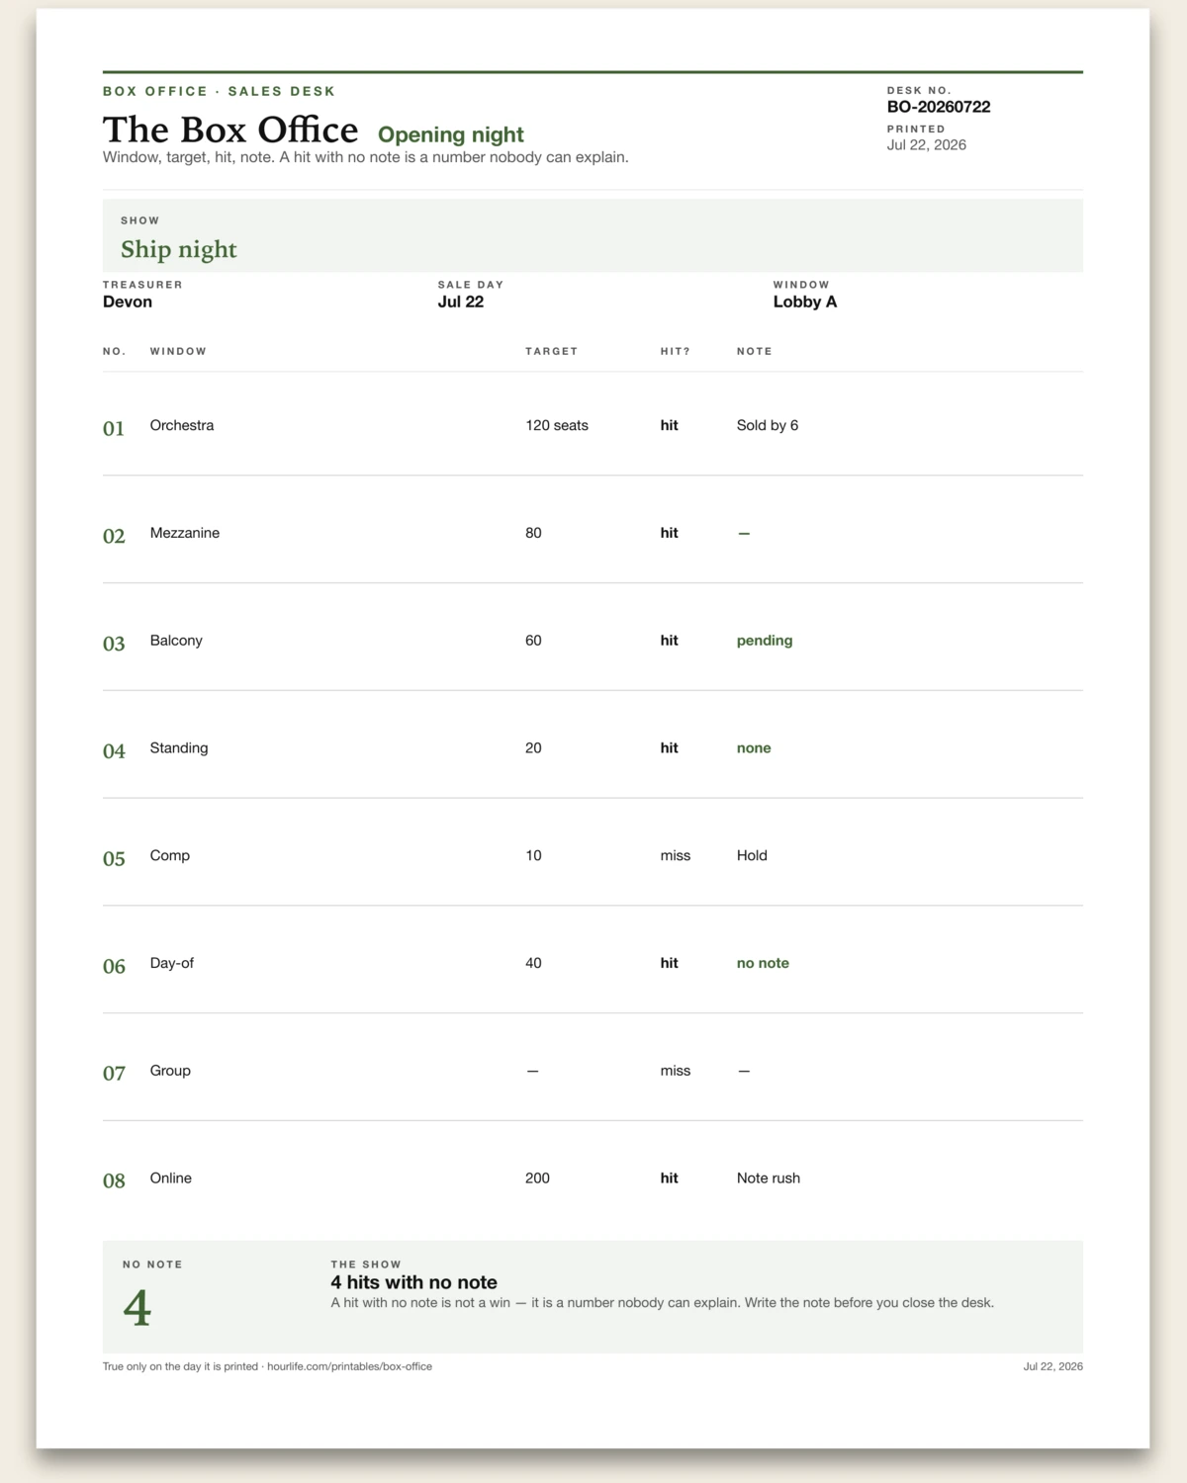
Task: Click the Target column header
Action: click(551, 351)
